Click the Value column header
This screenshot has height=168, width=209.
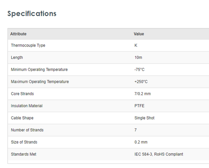click(x=139, y=34)
